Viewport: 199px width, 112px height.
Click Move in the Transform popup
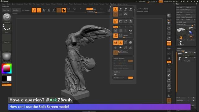point(120,9)
